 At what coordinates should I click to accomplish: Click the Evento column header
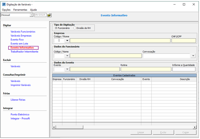tap(146, 79)
